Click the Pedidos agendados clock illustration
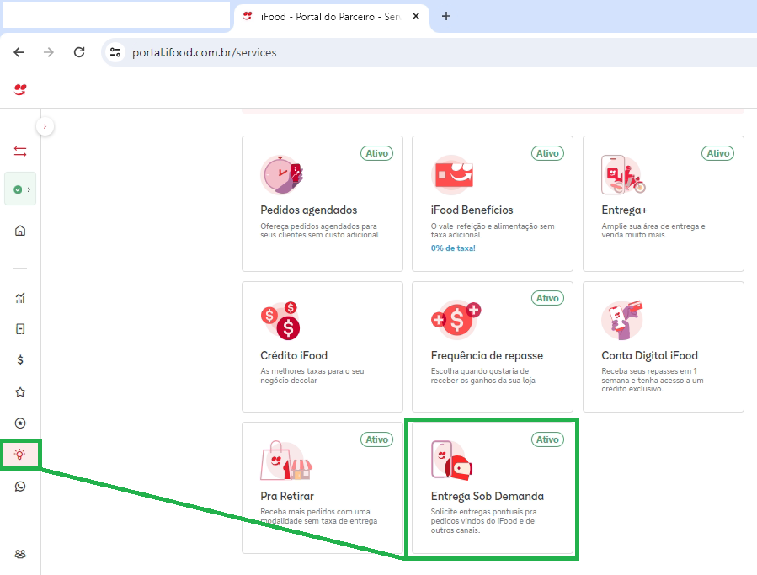The height and width of the screenshot is (575, 757). tap(282, 174)
